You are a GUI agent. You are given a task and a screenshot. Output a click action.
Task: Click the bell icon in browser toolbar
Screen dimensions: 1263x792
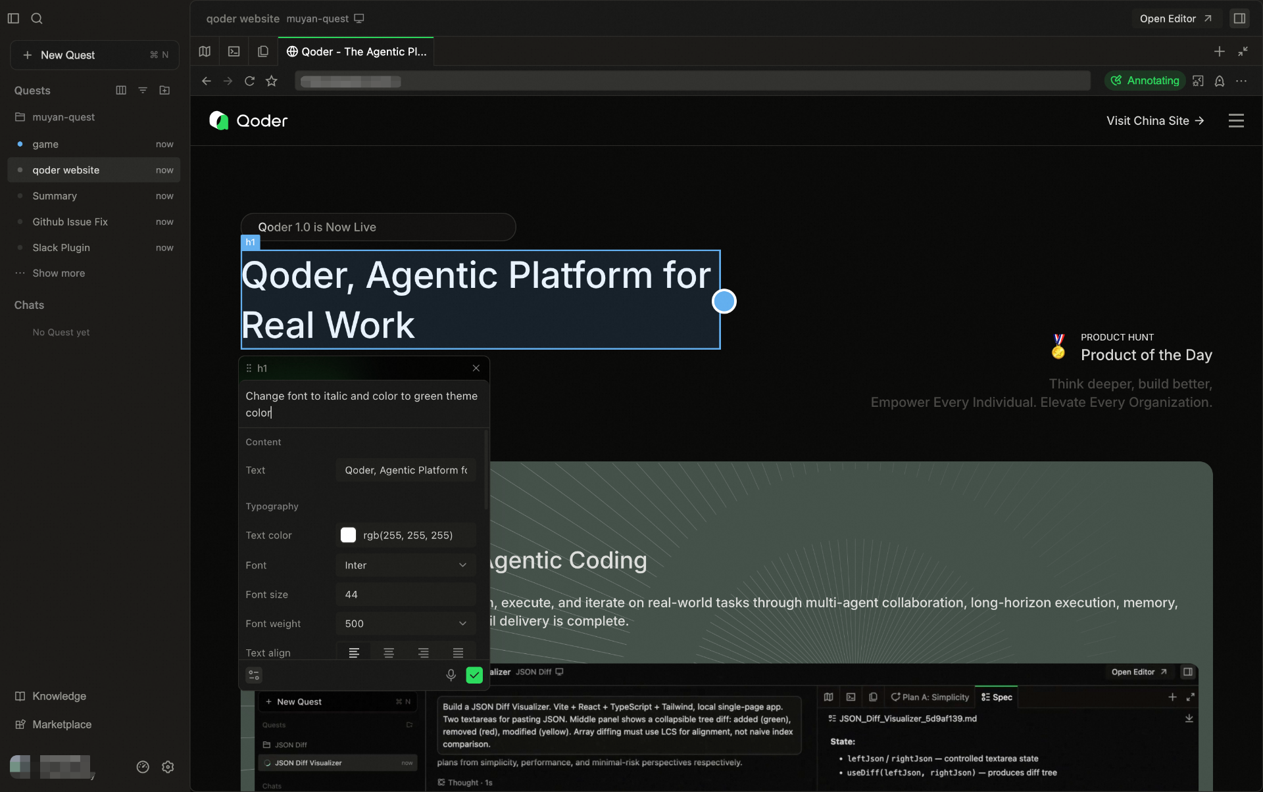[x=1220, y=81]
